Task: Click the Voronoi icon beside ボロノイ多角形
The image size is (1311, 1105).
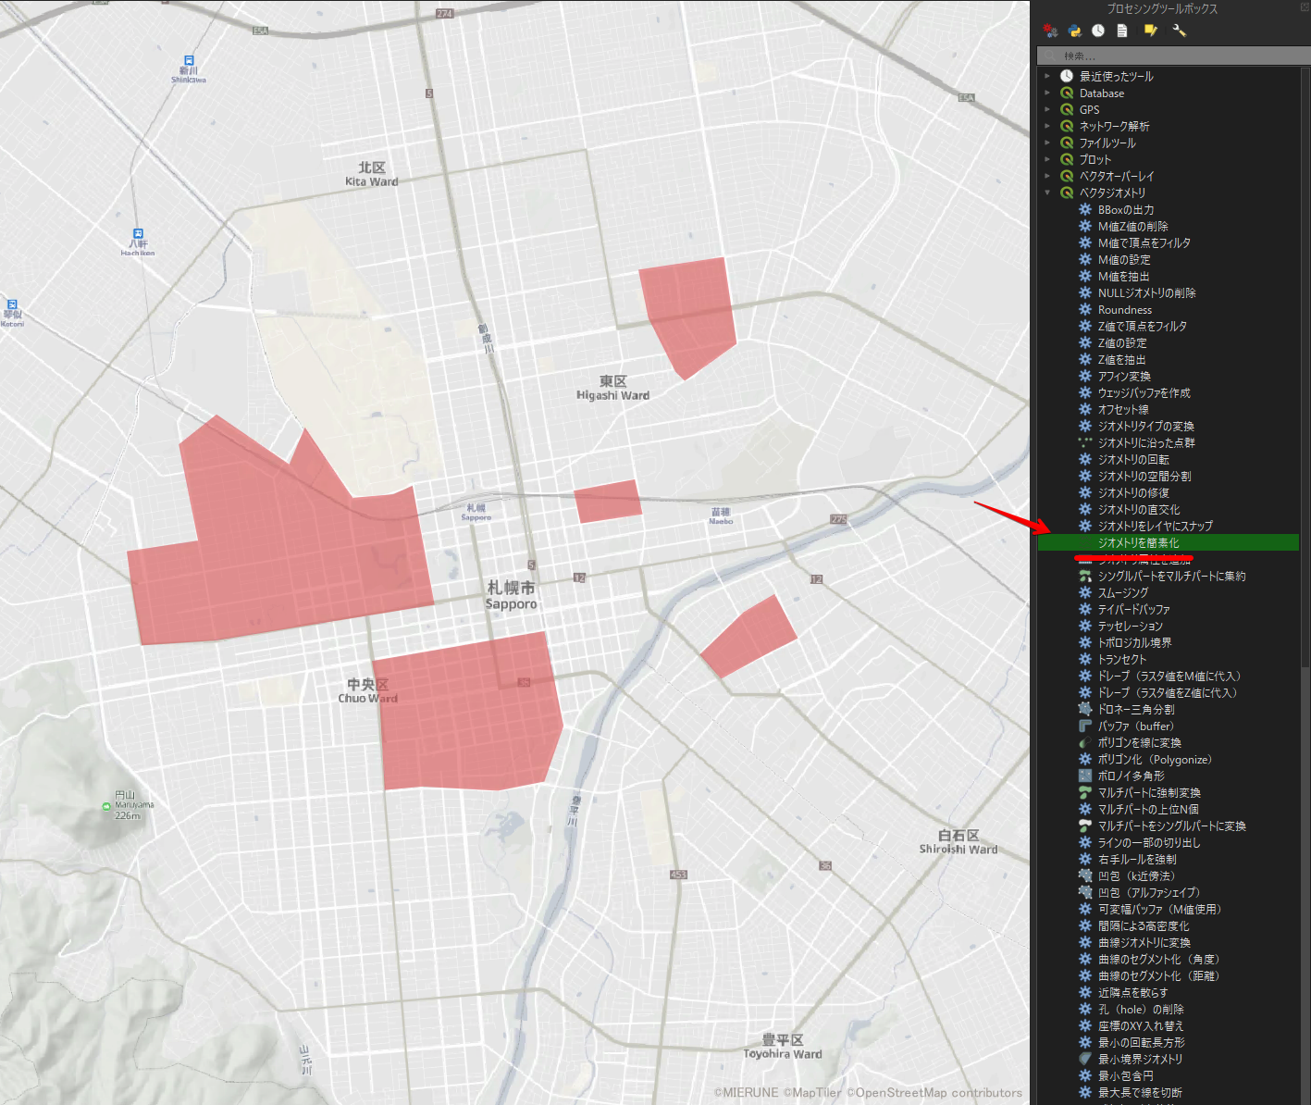Action: click(x=1085, y=776)
